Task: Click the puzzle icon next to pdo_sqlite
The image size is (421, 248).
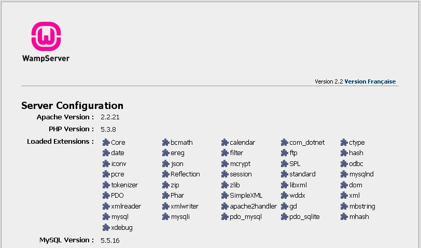Action: pyautogui.click(x=284, y=216)
